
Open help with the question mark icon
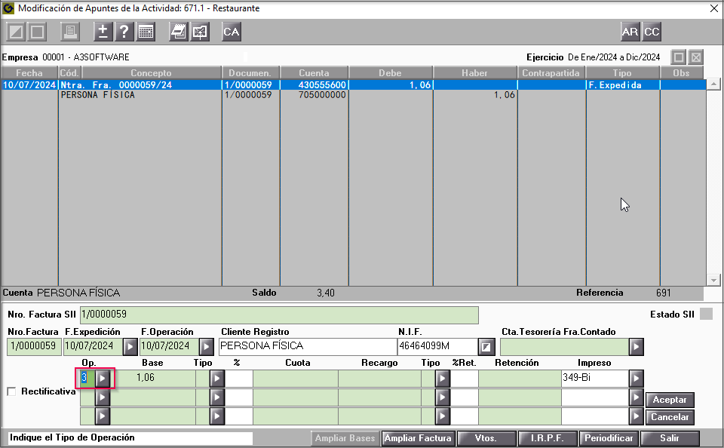(x=124, y=32)
